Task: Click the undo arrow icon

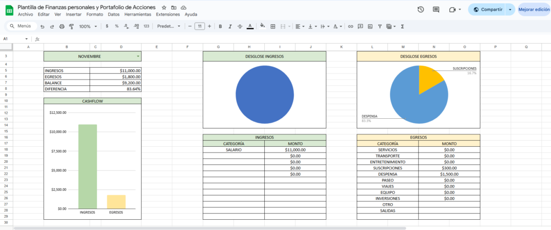Action: [x=43, y=26]
